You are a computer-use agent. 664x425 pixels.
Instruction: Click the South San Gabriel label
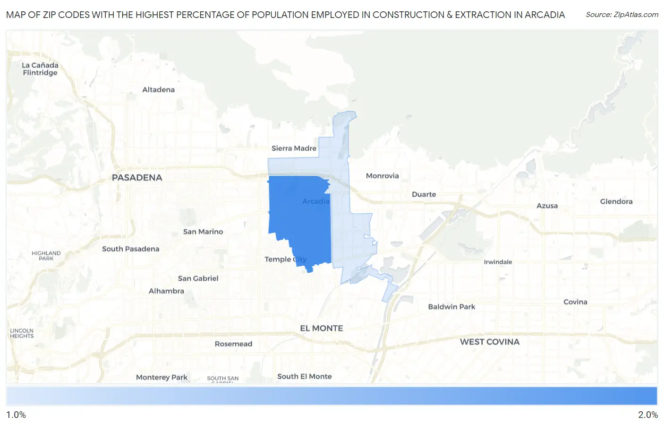click(x=223, y=379)
